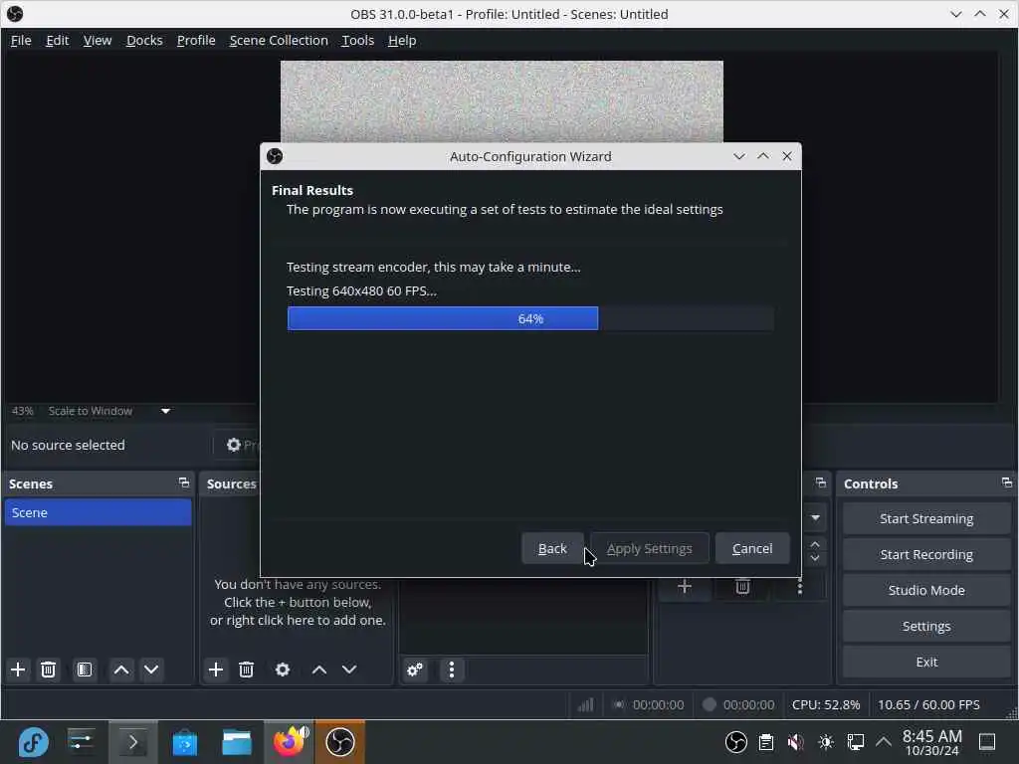Move source down arrow in Sources dock
1019x764 pixels.
click(x=349, y=669)
